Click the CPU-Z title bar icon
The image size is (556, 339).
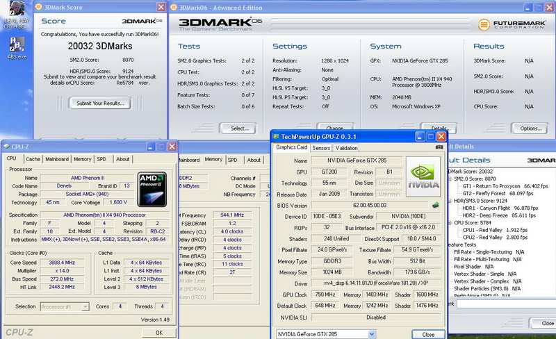[7, 147]
